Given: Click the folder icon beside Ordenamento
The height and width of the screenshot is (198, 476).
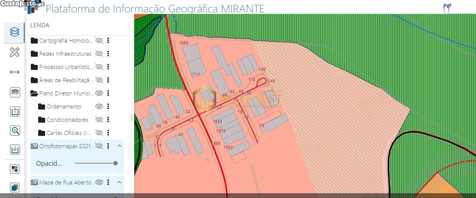Looking at the screenshot, I should [x=41, y=106].
